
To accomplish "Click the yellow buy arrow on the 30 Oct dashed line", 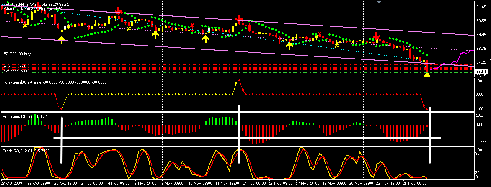I will (62, 40).
